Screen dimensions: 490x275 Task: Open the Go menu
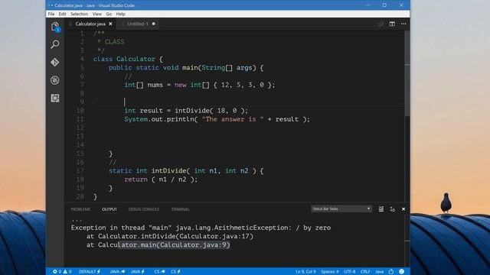(109, 14)
